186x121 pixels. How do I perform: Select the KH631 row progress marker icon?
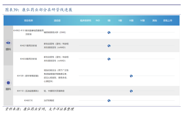click(x=109, y=46)
